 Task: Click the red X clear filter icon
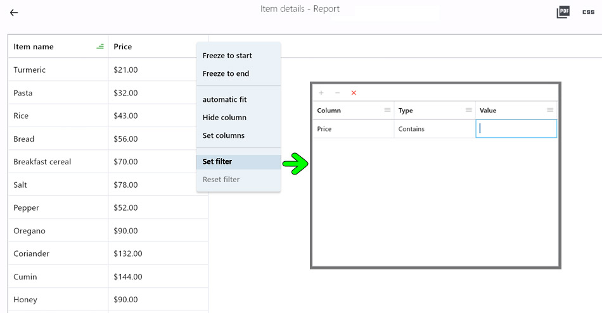tap(354, 93)
